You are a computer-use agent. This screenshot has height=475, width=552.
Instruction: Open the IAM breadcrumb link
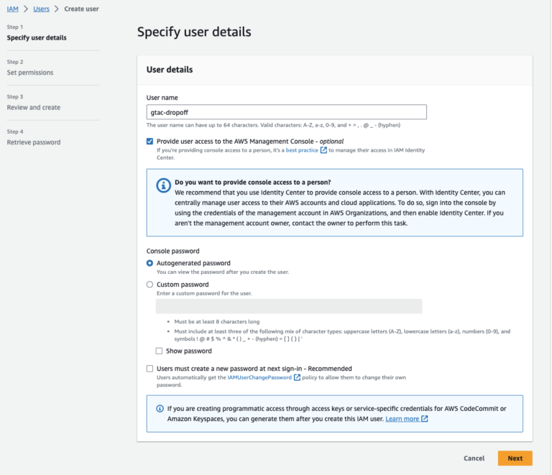tap(12, 9)
